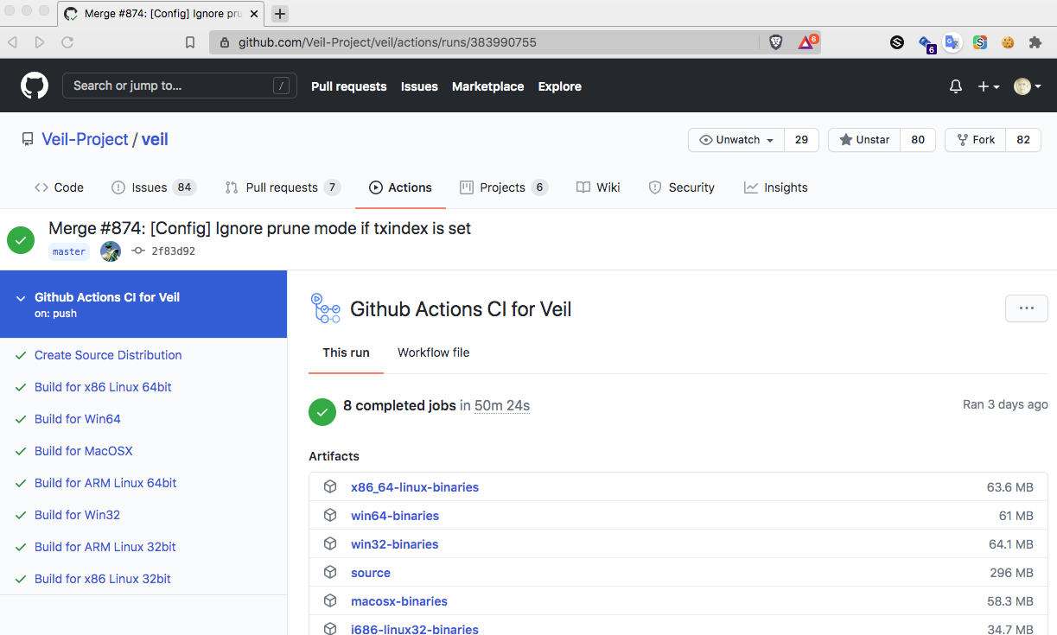
Task: Click the workflow icon next to title
Action: (x=325, y=308)
